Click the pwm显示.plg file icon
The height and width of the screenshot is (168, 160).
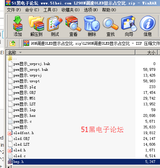(10, 87)
